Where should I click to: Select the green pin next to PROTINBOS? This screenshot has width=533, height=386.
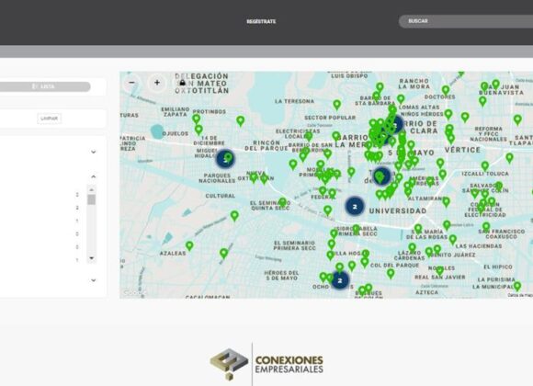coord(197,119)
